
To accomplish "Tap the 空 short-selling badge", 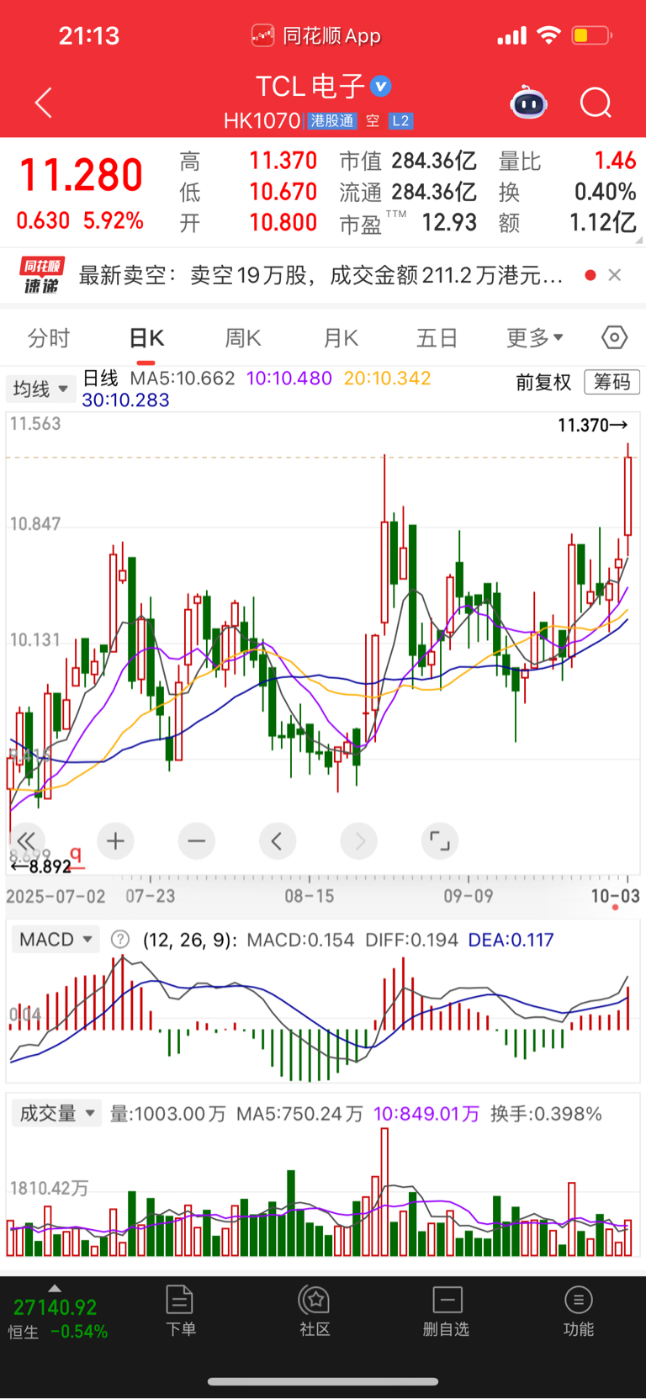I will (x=373, y=121).
